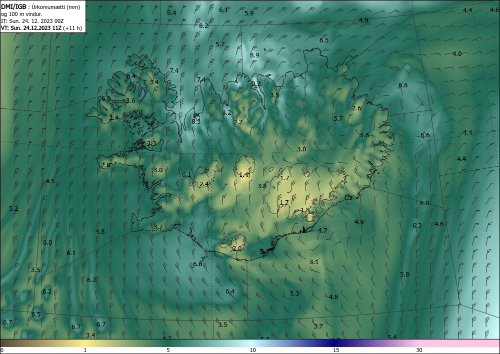Click the 1.4 value over the glacier
This screenshot has height=354, width=500.
point(243,174)
